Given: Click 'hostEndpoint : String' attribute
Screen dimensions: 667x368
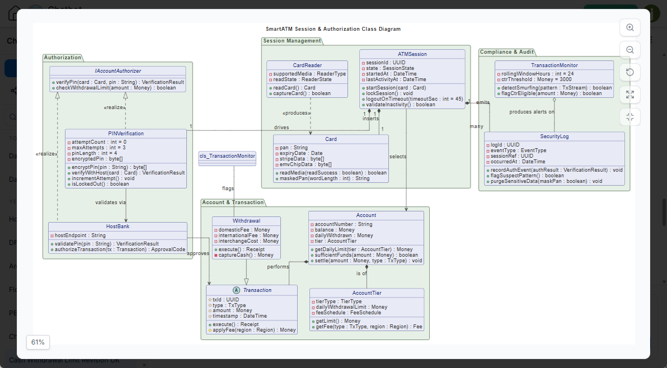Looking at the screenshot, I should 80,235.
